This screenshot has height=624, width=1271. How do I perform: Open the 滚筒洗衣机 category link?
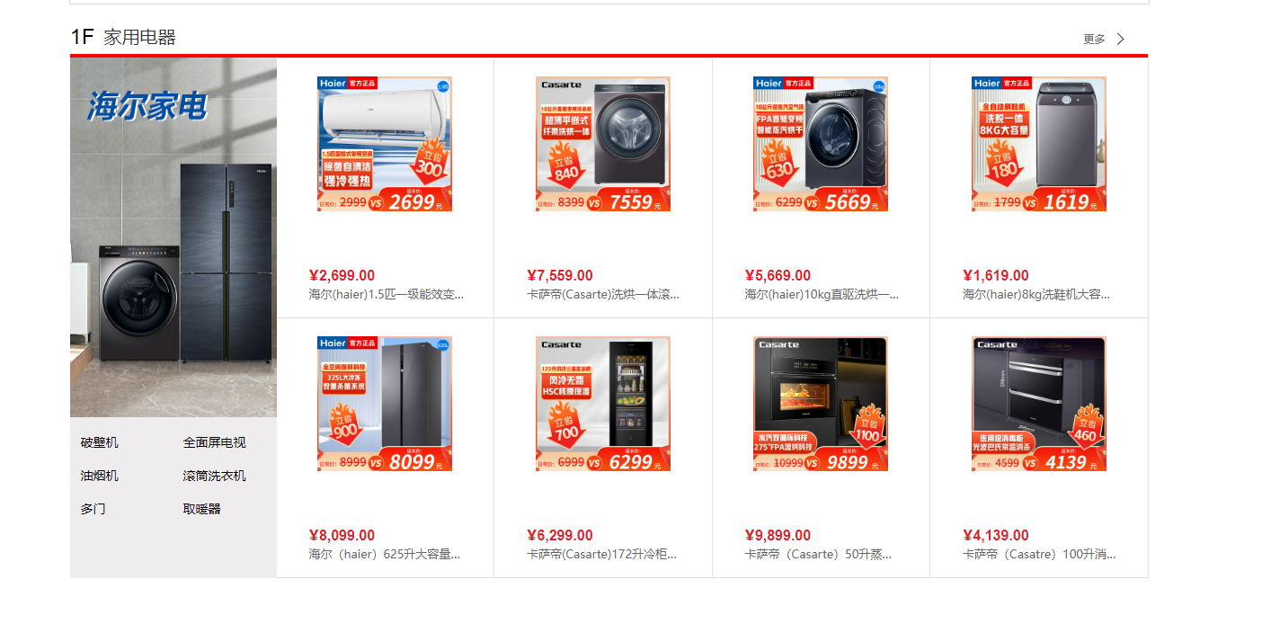click(x=214, y=476)
